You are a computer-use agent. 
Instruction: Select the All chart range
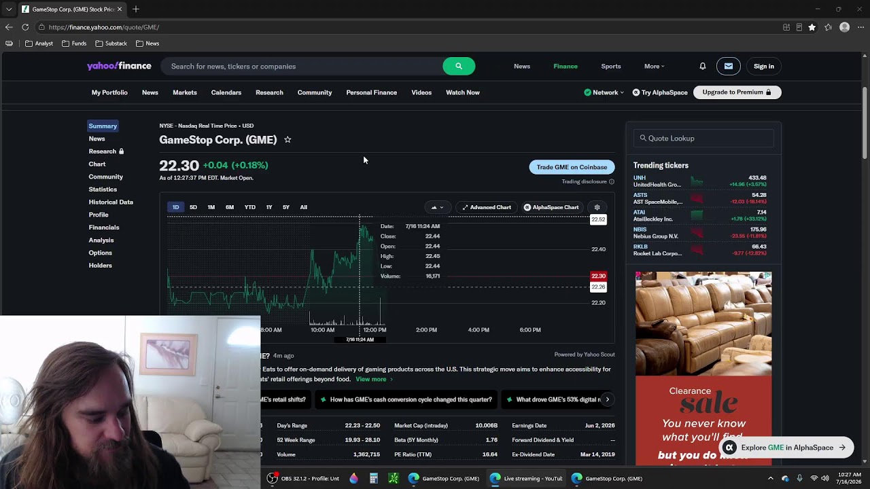[x=304, y=207]
